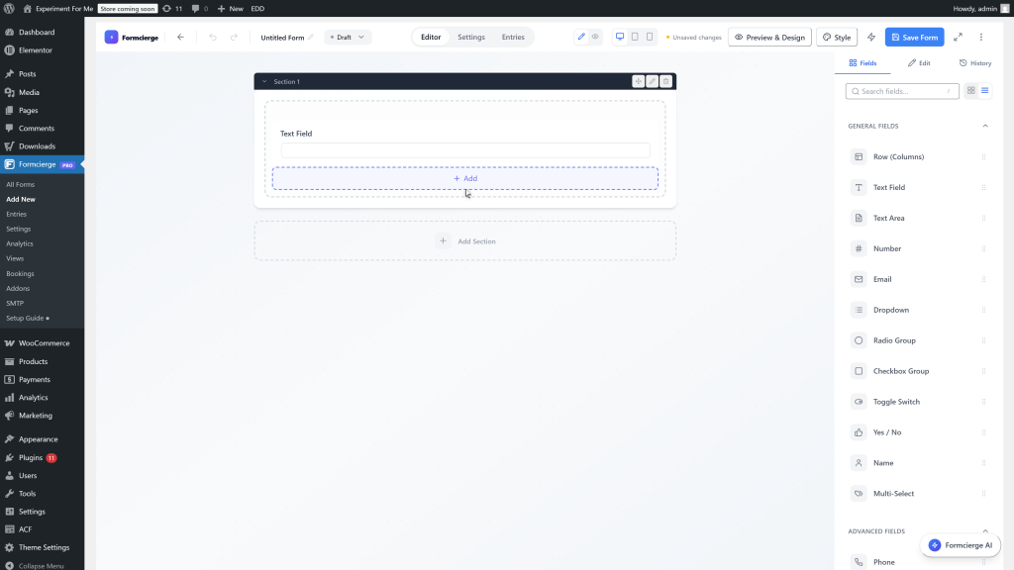
Task: Switch the fields panel to grid view
Action: [x=971, y=90]
